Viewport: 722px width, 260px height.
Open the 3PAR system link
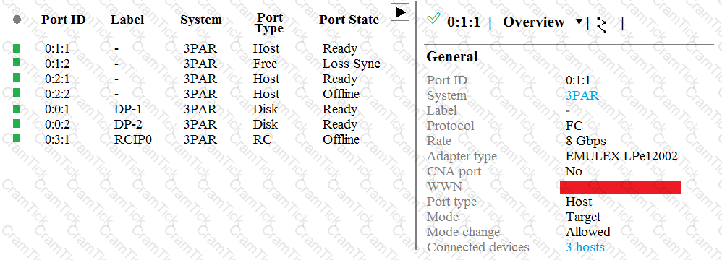pyautogui.click(x=582, y=95)
